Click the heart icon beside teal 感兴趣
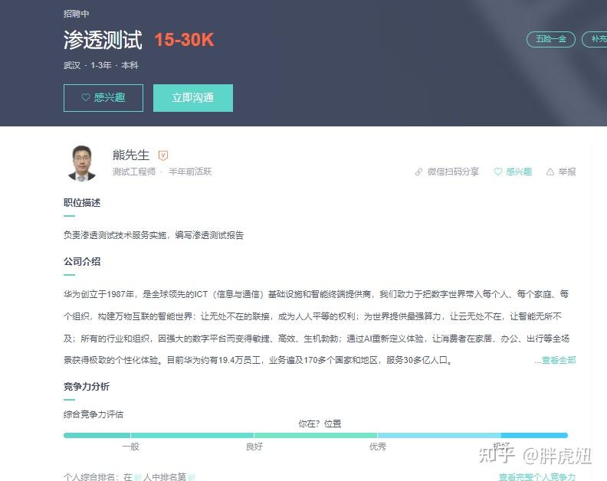The image size is (607, 481). pyautogui.click(x=498, y=172)
